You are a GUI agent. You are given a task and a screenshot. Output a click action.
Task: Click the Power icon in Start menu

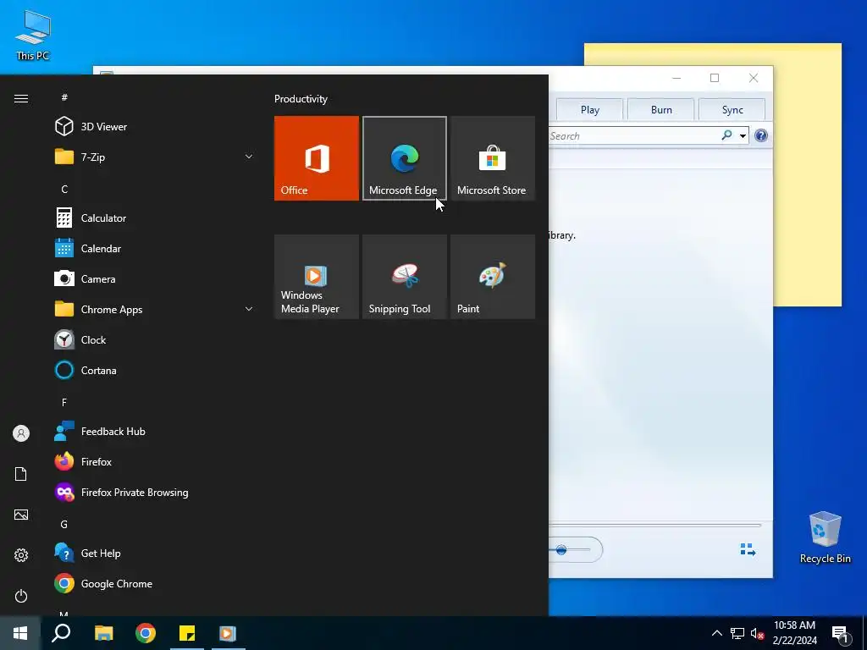(x=21, y=596)
